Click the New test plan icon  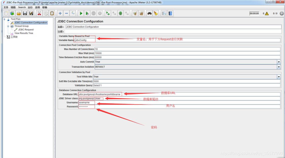[x=6, y=13]
